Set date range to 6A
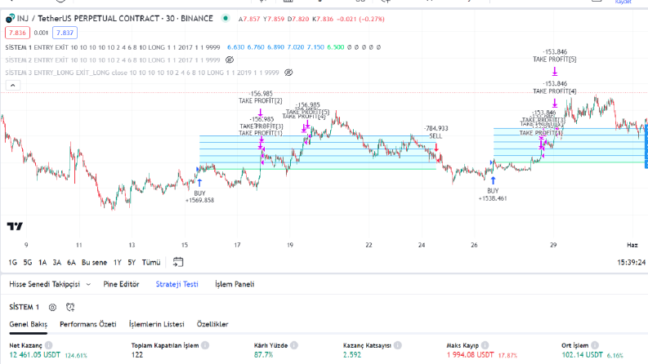The height and width of the screenshot is (364, 648). coord(71,263)
